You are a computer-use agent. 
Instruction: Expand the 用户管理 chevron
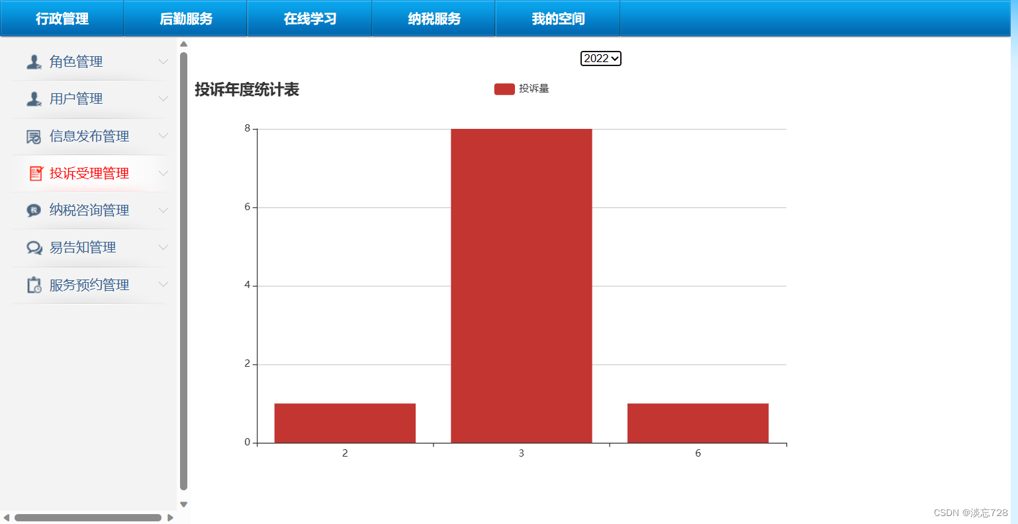pos(163,98)
